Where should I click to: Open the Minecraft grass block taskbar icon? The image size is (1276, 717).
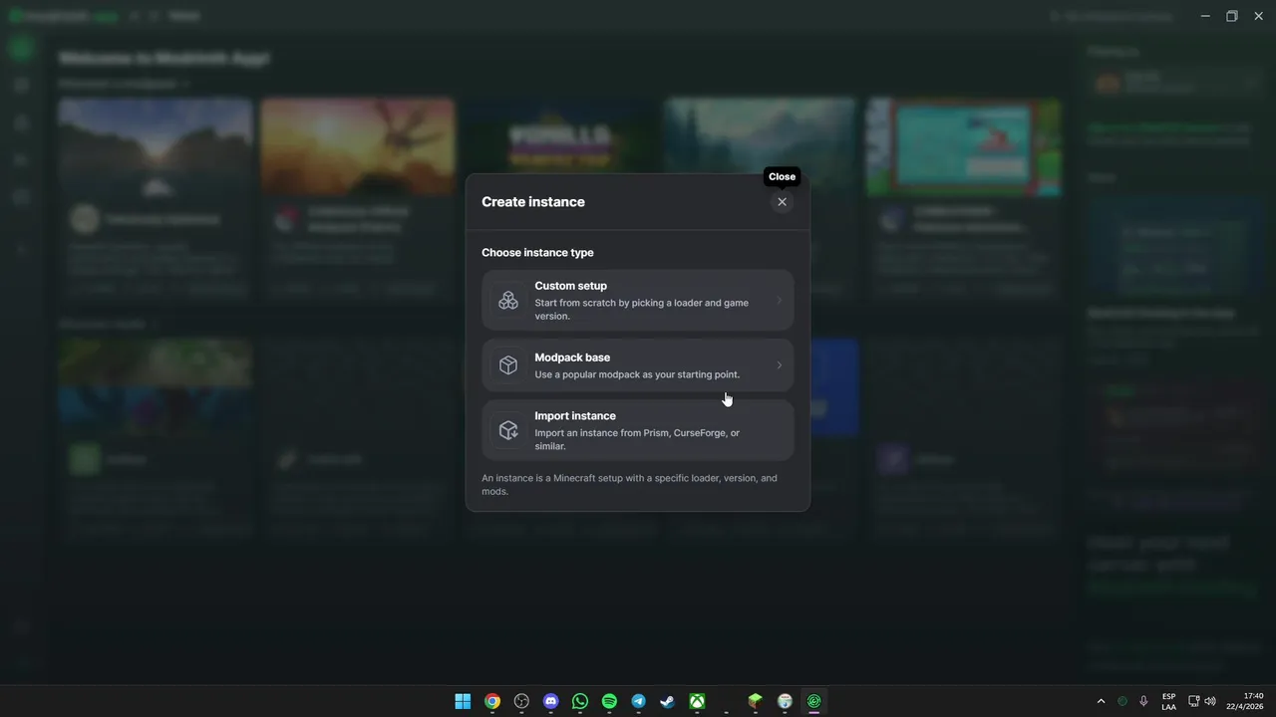(756, 701)
